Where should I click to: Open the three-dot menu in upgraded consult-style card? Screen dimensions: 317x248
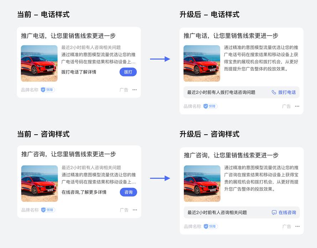click(297, 226)
